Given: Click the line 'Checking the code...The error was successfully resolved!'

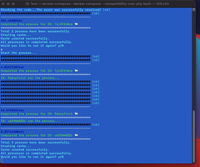Looking at the screenshot, I should point(51,10).
